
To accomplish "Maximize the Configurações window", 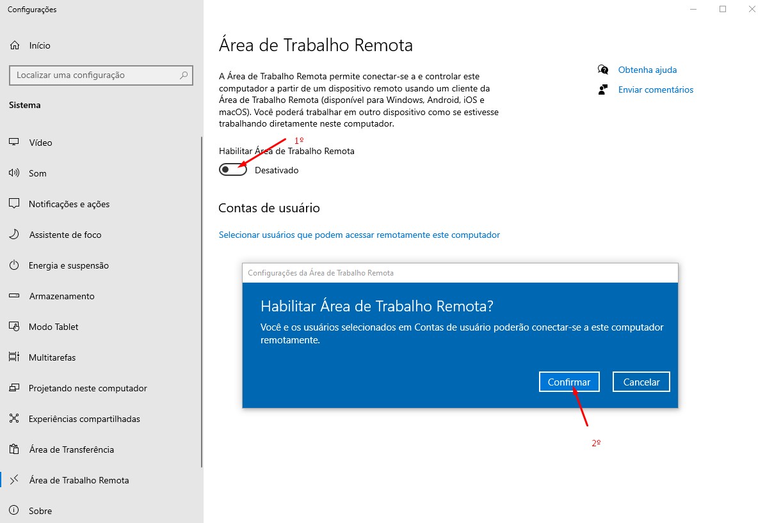I will click(x=723, y=9).
